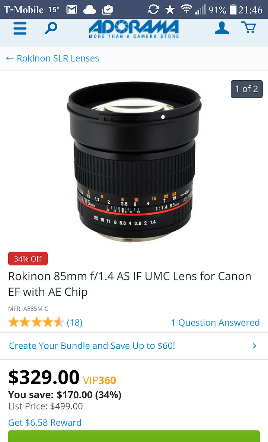Open 1 Question Answered link
Image resolution: width=268 pixels, height=442 pixels.
[x=215, y=323]
